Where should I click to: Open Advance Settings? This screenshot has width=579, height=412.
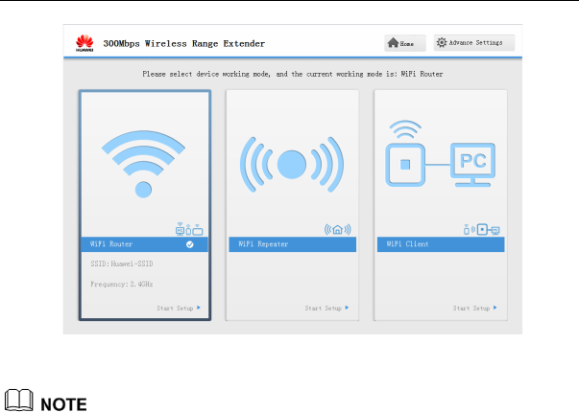click(x=473, y=43)
